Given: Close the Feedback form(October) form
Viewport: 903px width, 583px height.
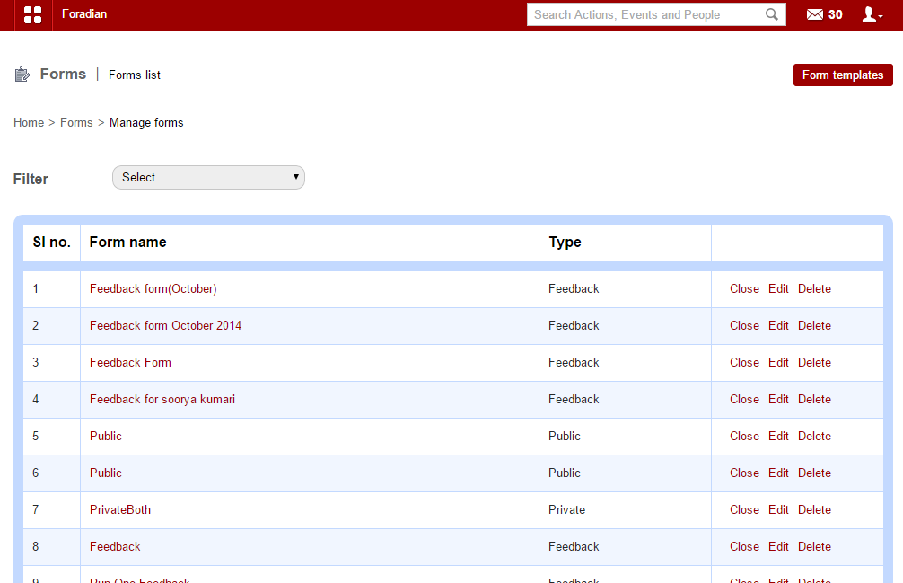Looking at the screenshot, I should 744,289.
